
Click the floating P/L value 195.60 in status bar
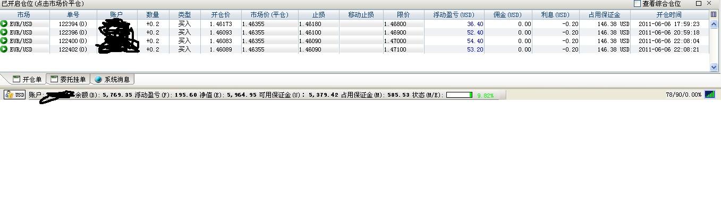186,95
